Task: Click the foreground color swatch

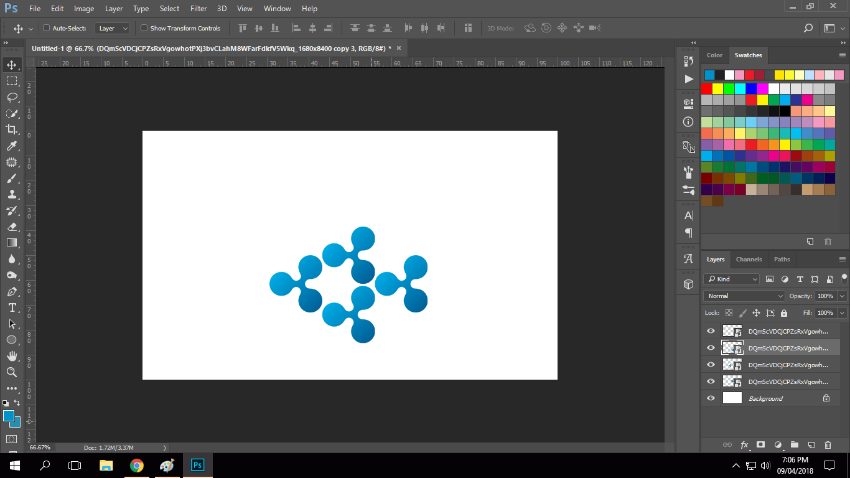Action: point(9,416)
